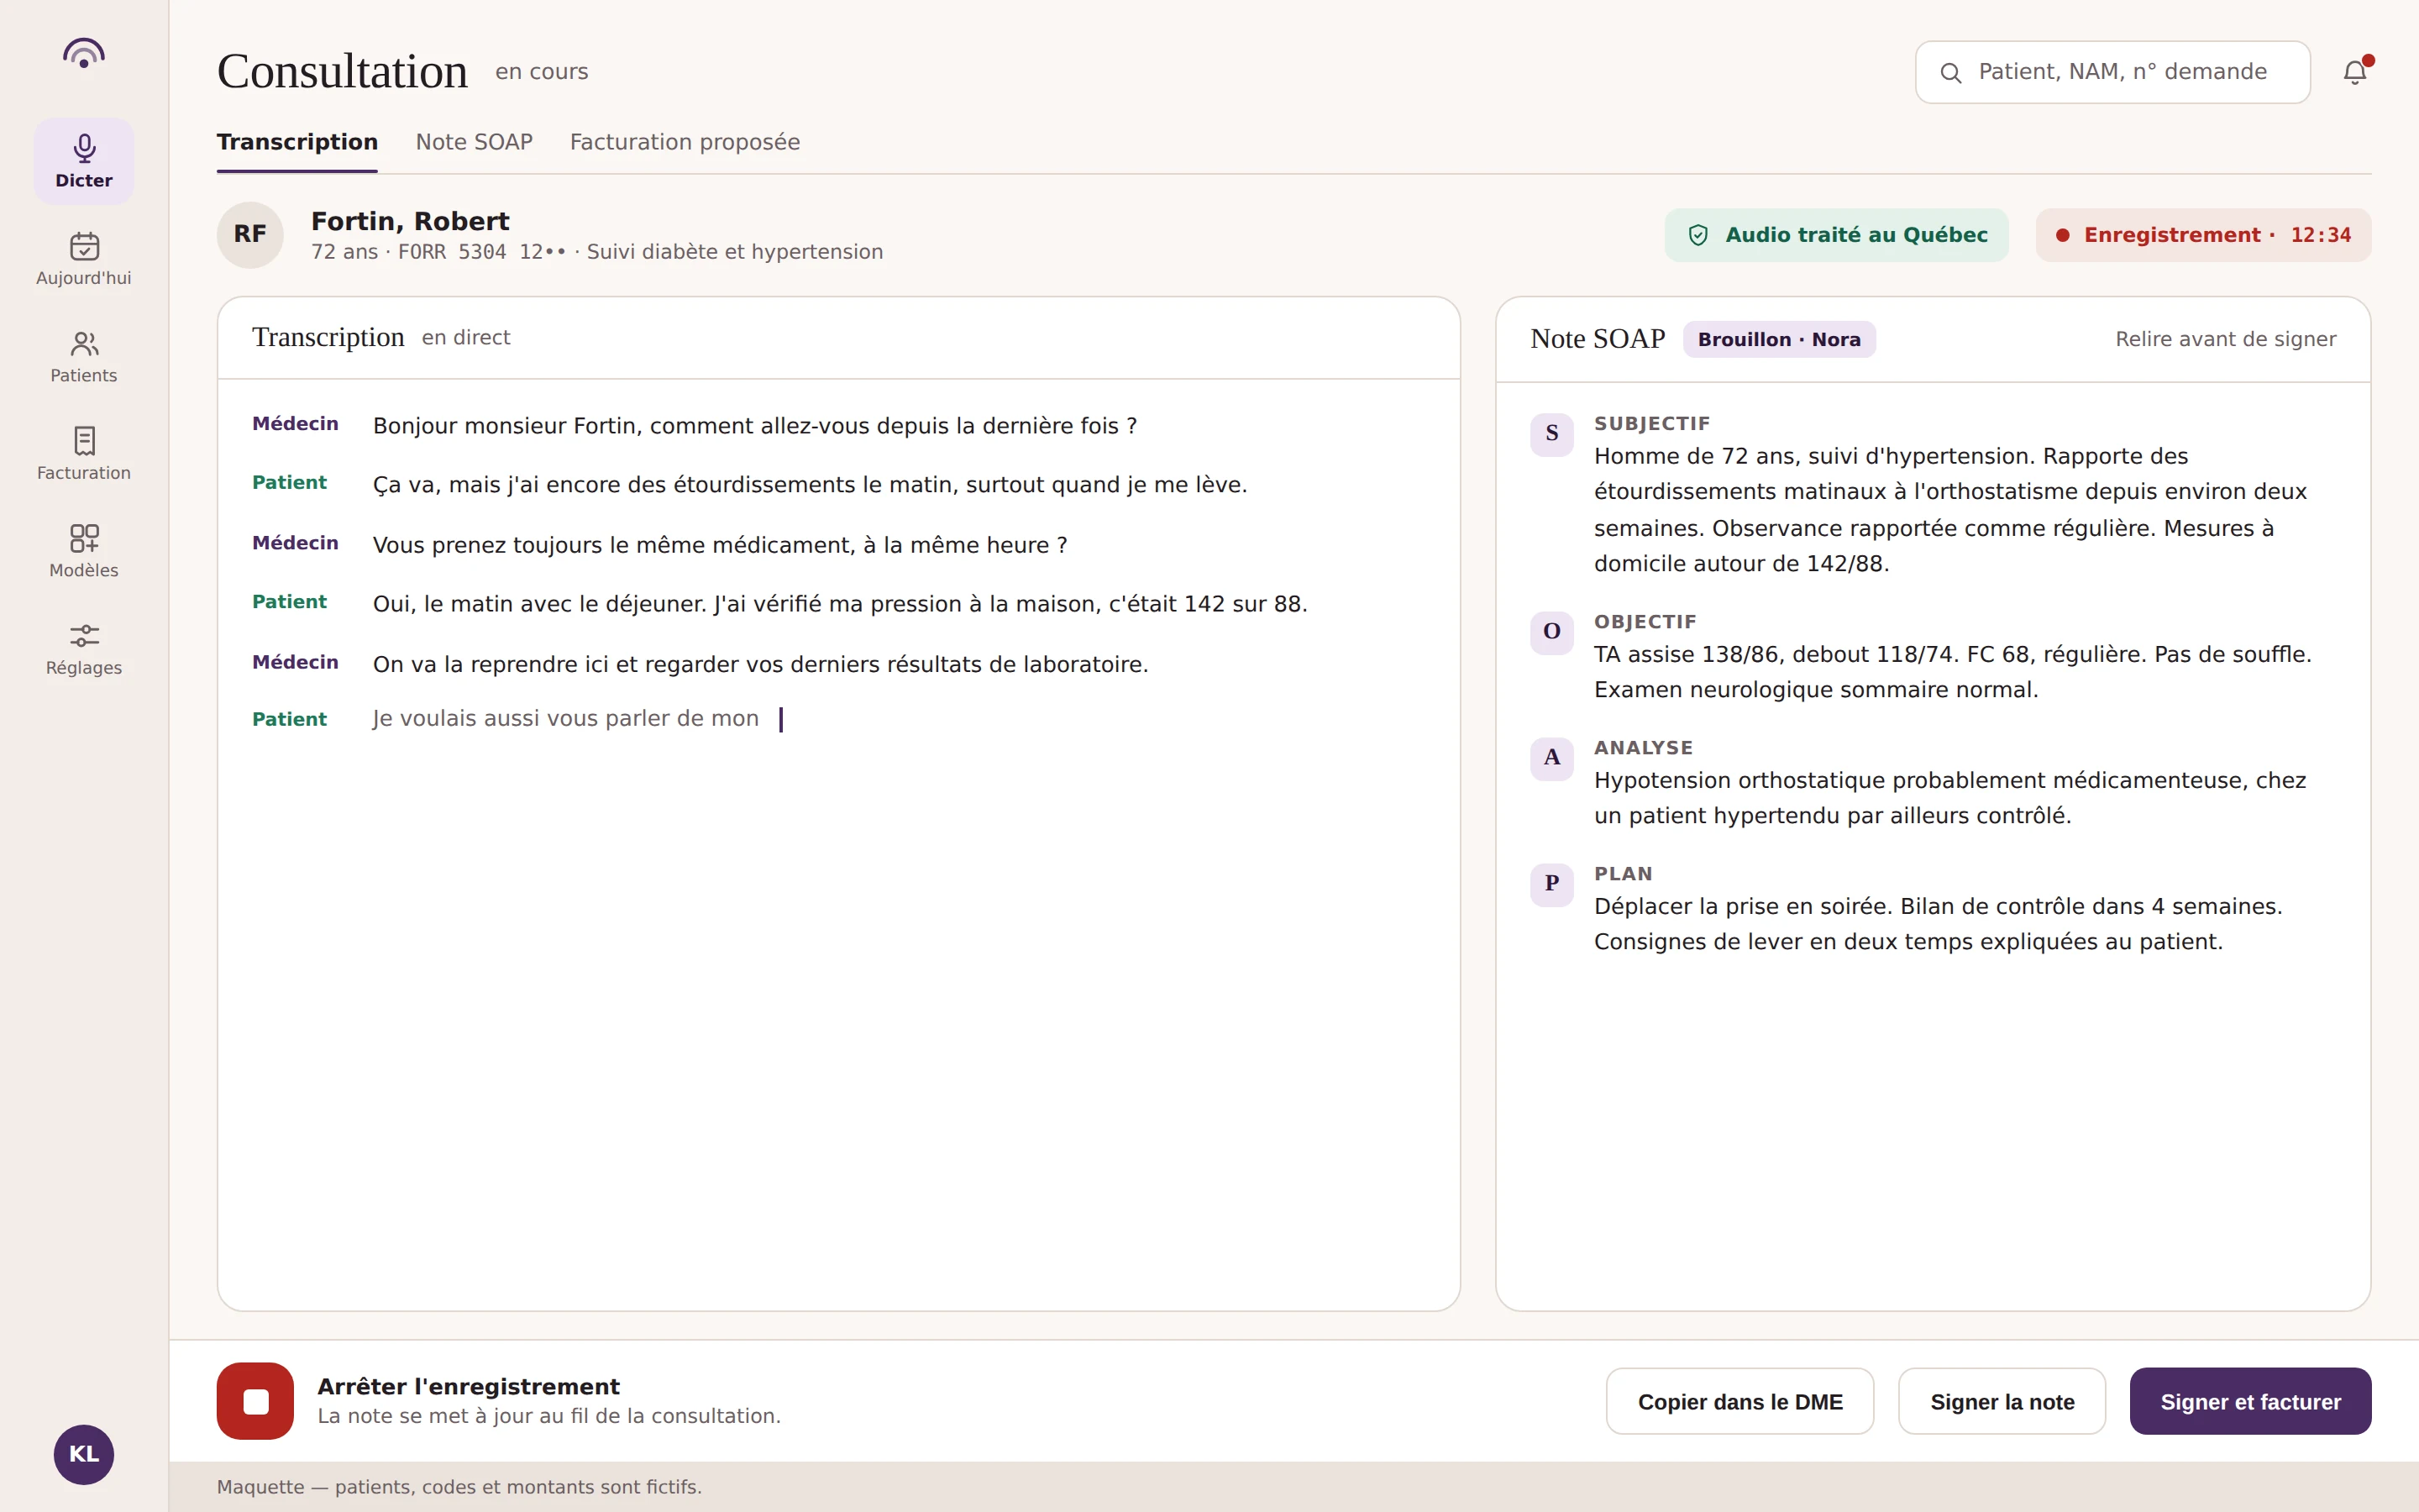The height and width of the screenshot is (1512, 2419).
Task: Click the PLAN text 'Déplacer la prise en soirée'
Action: (1939, 924)
